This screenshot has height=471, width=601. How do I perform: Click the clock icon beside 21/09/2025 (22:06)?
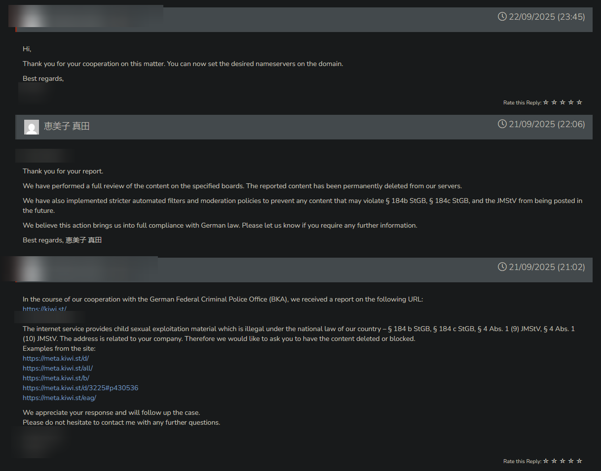click(502, 124)
